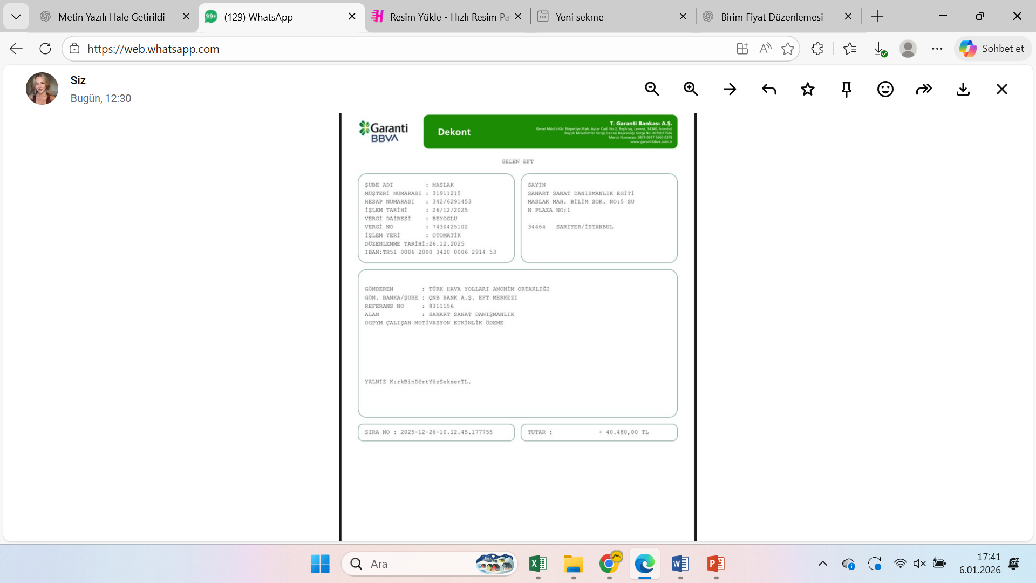Open Copilot Sohbet et button

click(x=992, y=49)
